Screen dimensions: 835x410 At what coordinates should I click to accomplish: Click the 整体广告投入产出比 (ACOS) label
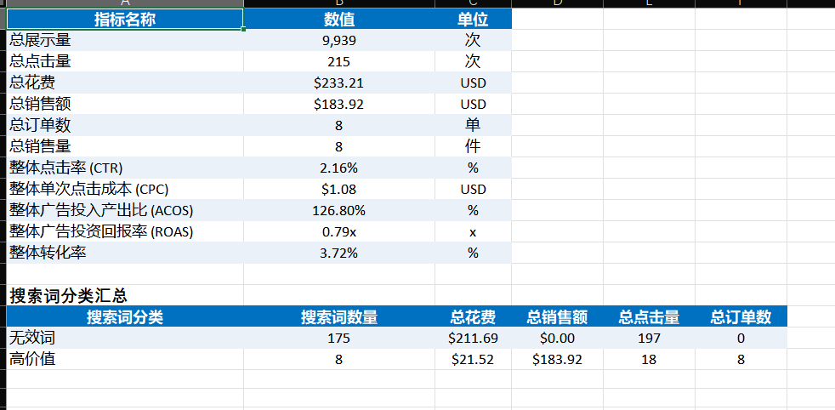pyautogui.click(x=125, y=211)
